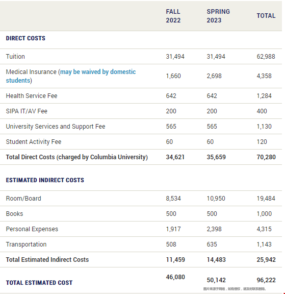Click the 62,988 tuition total value

click(x=266, y=57)
